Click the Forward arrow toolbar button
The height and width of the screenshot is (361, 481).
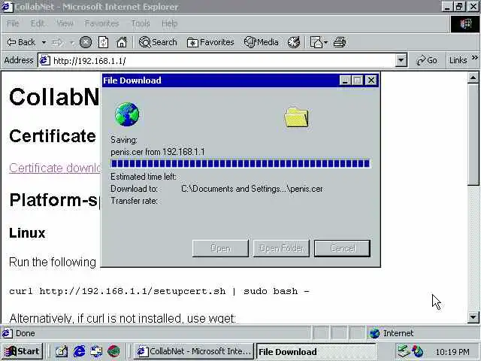57,42
